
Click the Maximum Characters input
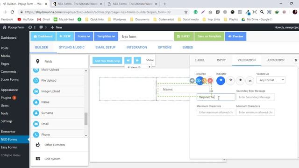216,112
